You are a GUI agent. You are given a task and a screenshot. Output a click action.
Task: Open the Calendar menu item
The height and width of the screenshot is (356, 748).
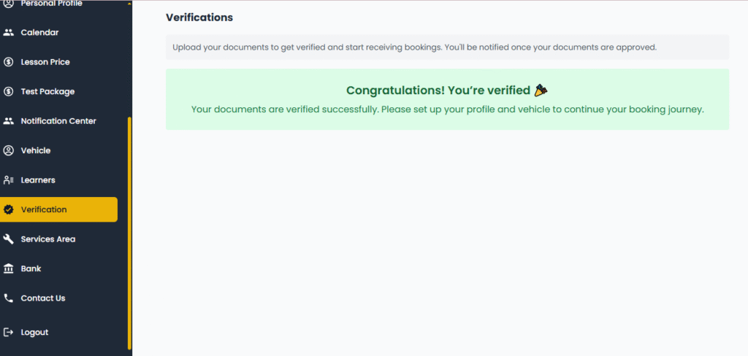tap(39, 32)
